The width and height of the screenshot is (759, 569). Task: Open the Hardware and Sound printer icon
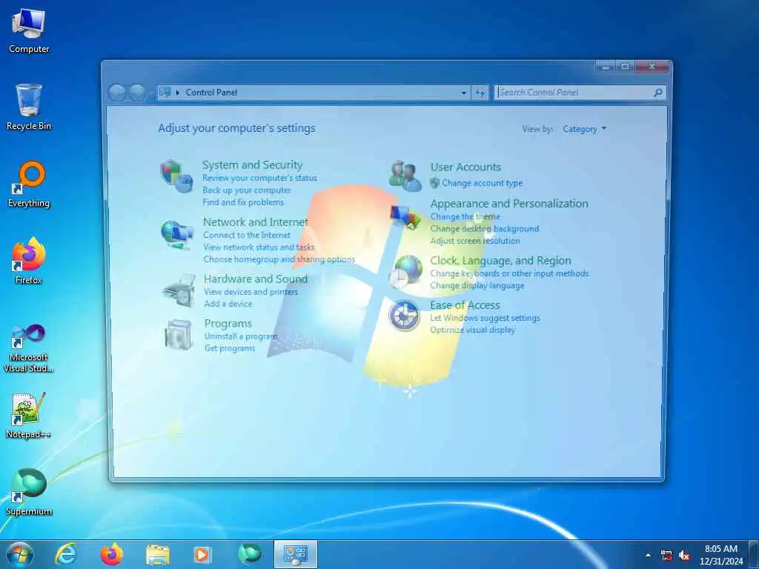(179, 290)
